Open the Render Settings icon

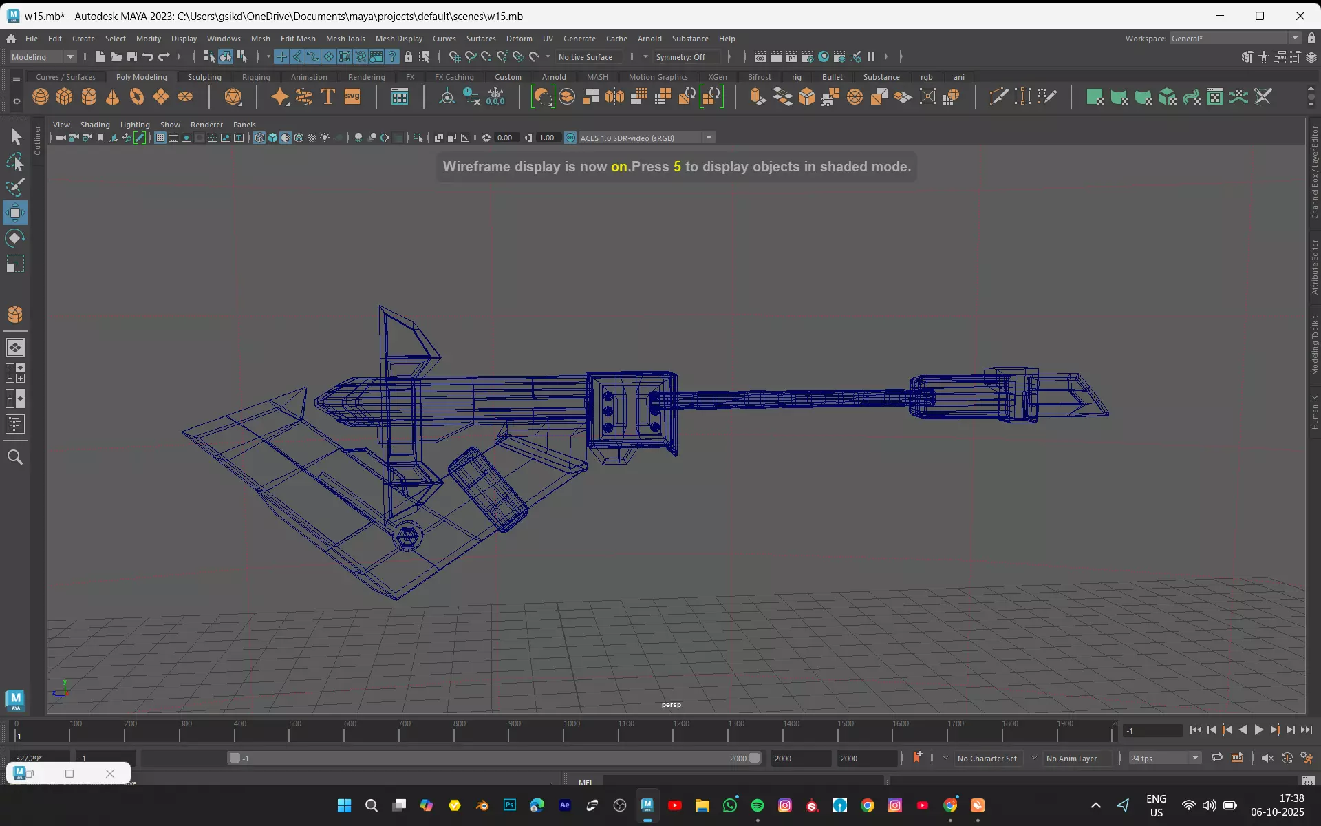coord(808,56)
